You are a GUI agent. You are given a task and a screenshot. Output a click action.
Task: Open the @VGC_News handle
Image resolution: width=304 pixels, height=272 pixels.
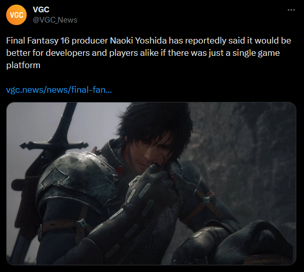coord(55,20)
